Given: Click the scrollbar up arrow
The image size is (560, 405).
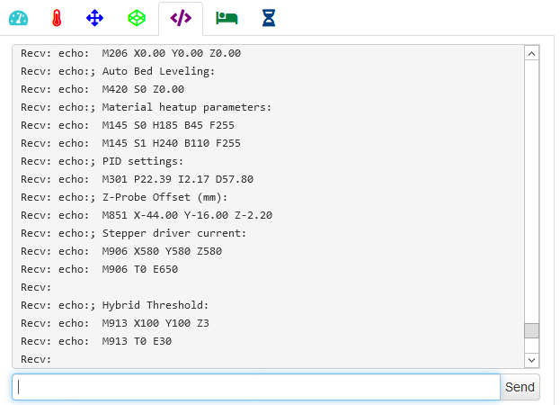Looking at the screenshot, I should (531, 53).
